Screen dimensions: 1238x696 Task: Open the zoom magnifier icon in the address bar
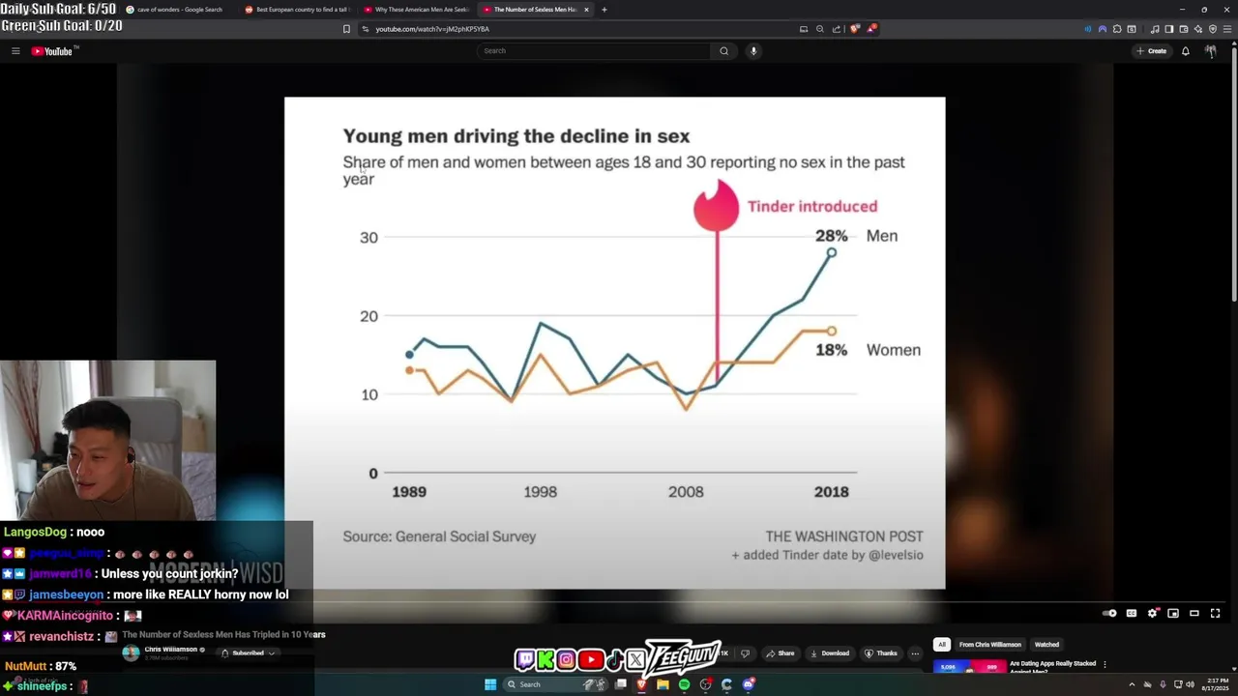[820, 29]
